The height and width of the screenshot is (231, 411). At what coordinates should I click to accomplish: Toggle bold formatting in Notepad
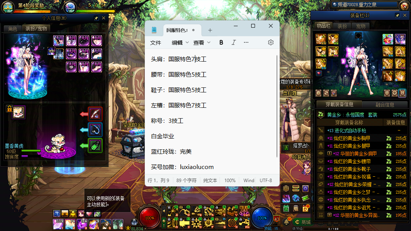[x=221, y=42]
